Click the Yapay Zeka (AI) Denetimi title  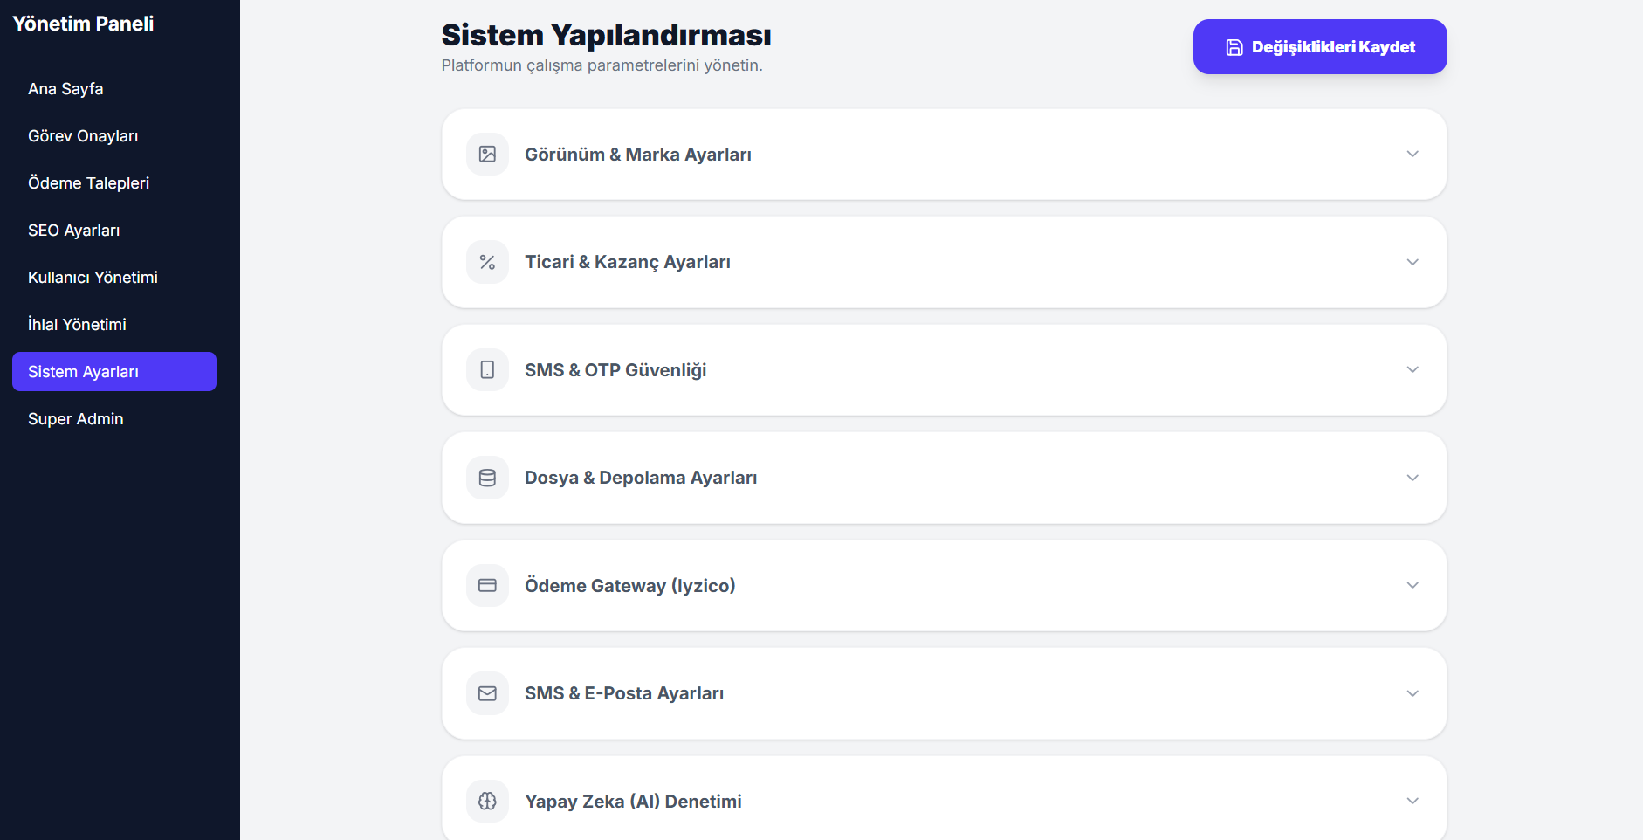click(633, 802)
